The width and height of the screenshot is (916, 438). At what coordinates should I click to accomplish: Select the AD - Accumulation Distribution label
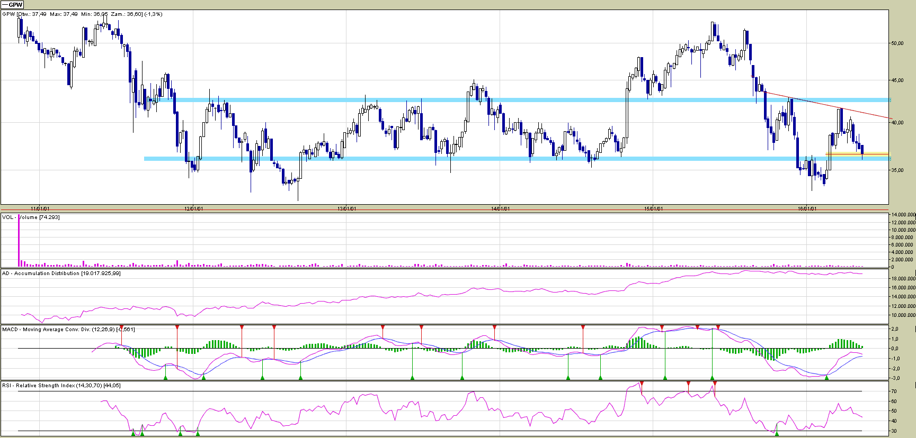point(61,273)
